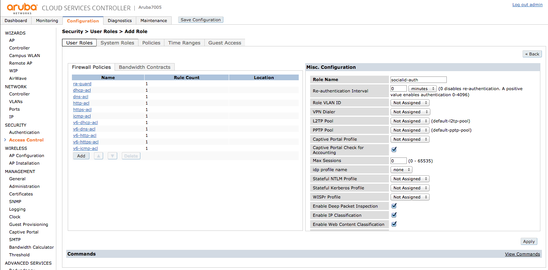Click the Save Configuration button
Screen dimensions: 548x270
[x=201, y=20]
